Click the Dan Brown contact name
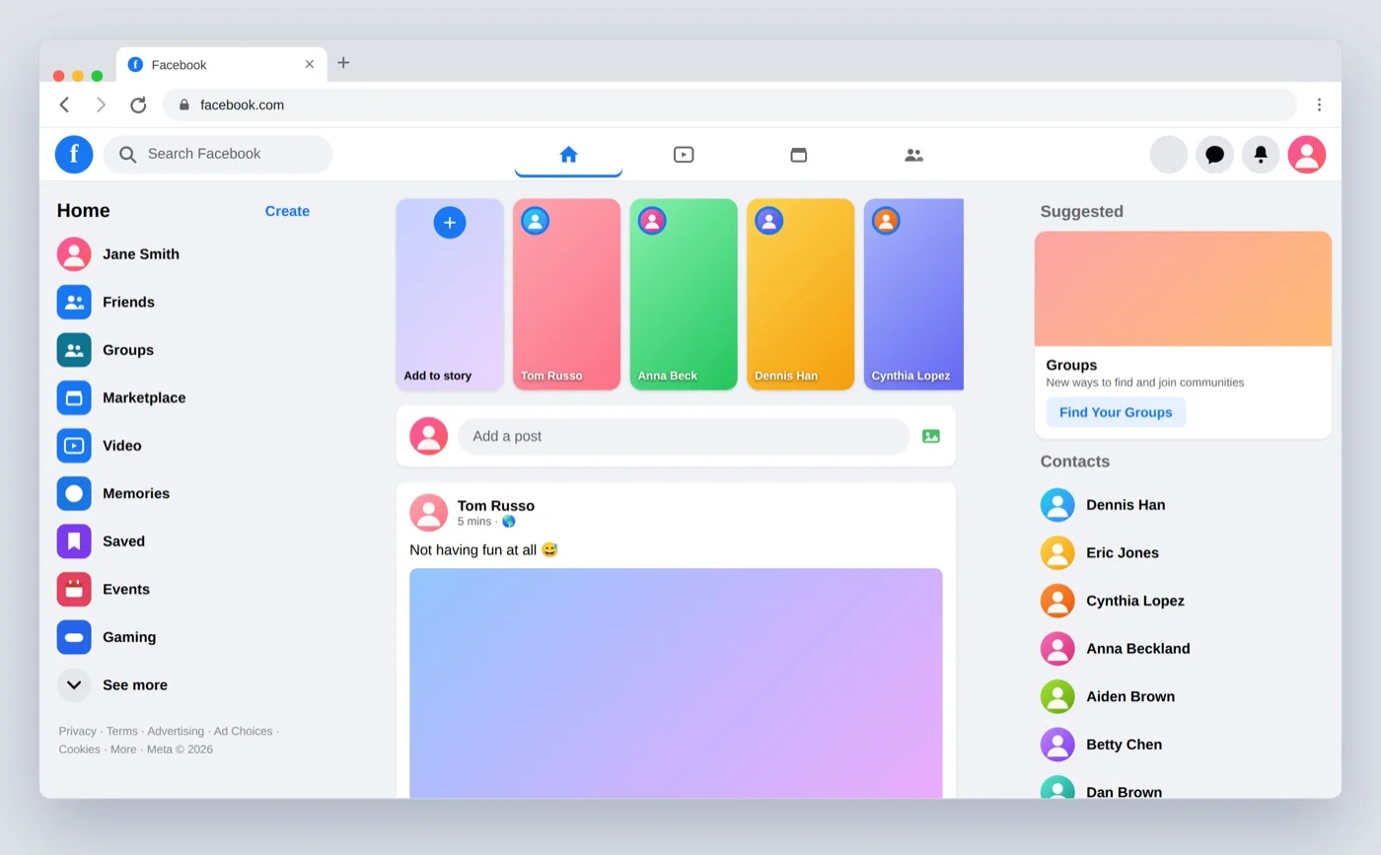 tap(1124, 792)
